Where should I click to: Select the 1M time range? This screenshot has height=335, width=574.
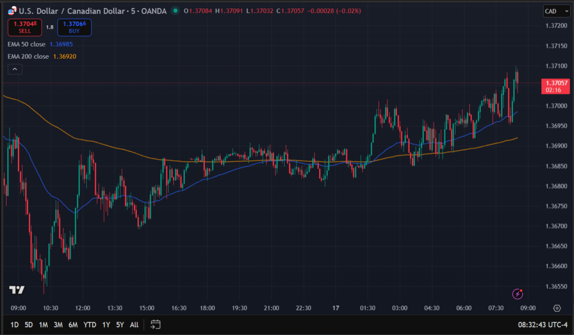tap(43, 325)
